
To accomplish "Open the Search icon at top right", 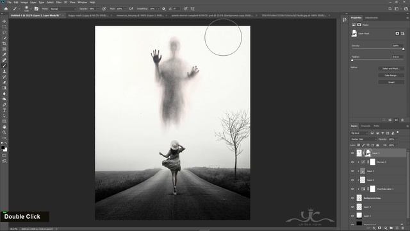I will pos(390,8).
